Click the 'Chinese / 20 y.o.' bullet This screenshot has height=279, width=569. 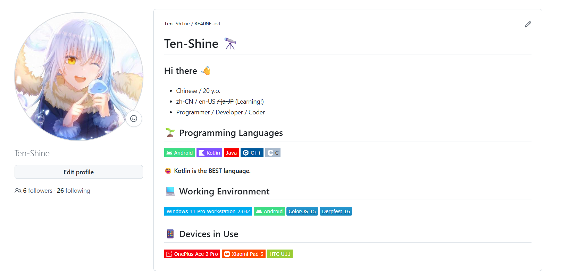198,91
